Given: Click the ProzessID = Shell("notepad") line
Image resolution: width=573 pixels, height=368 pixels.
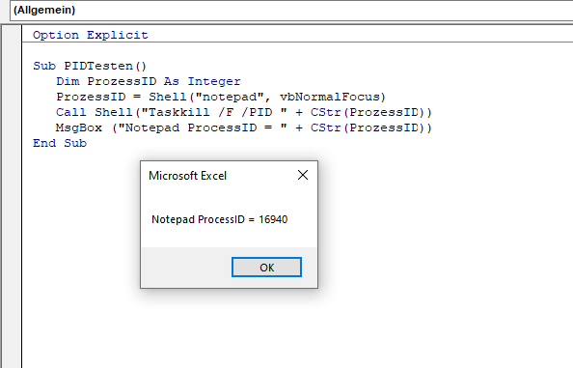Looking at the screenshot, I should [221, 97].
